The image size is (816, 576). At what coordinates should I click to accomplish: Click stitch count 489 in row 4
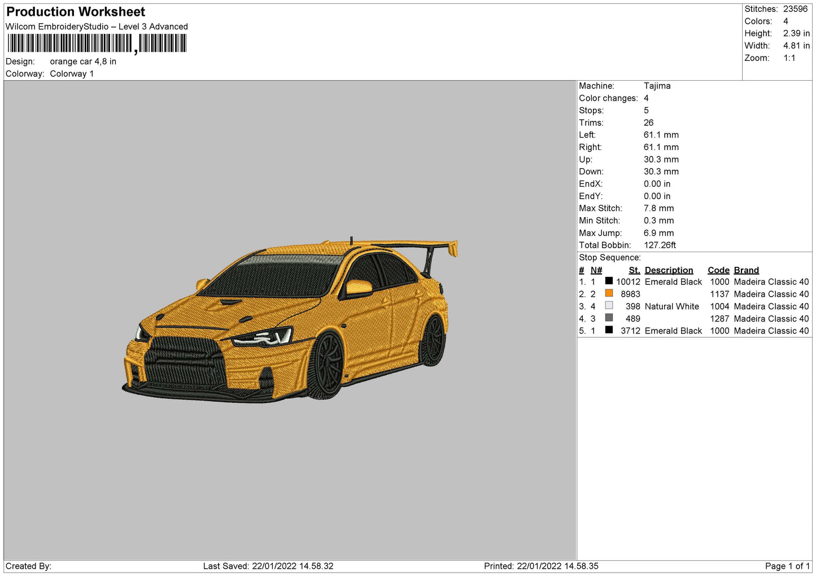click(x=633, y=319)
